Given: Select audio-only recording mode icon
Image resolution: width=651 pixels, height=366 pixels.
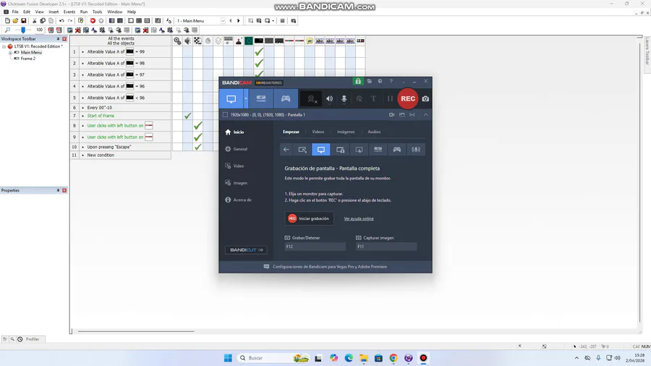Looking at the screenshot, I should 416,150.
